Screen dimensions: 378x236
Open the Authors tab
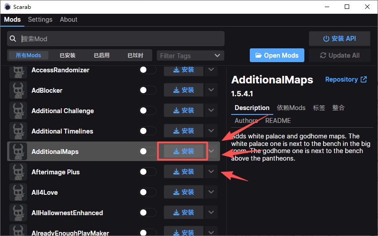[x=246, y=121]
